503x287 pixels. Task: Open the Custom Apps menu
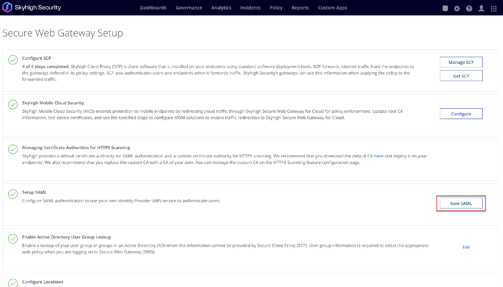coord(332,8)
